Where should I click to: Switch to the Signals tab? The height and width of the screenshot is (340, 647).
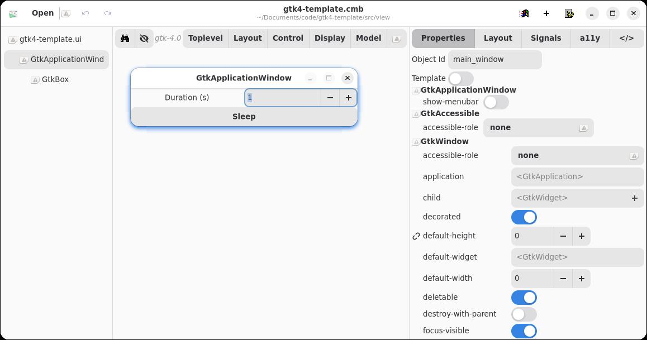[x=545, y=38]
